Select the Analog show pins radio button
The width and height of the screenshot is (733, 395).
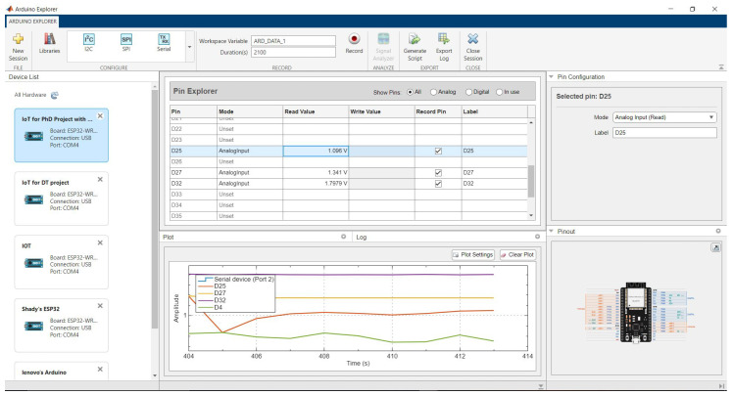pos(433,92)
